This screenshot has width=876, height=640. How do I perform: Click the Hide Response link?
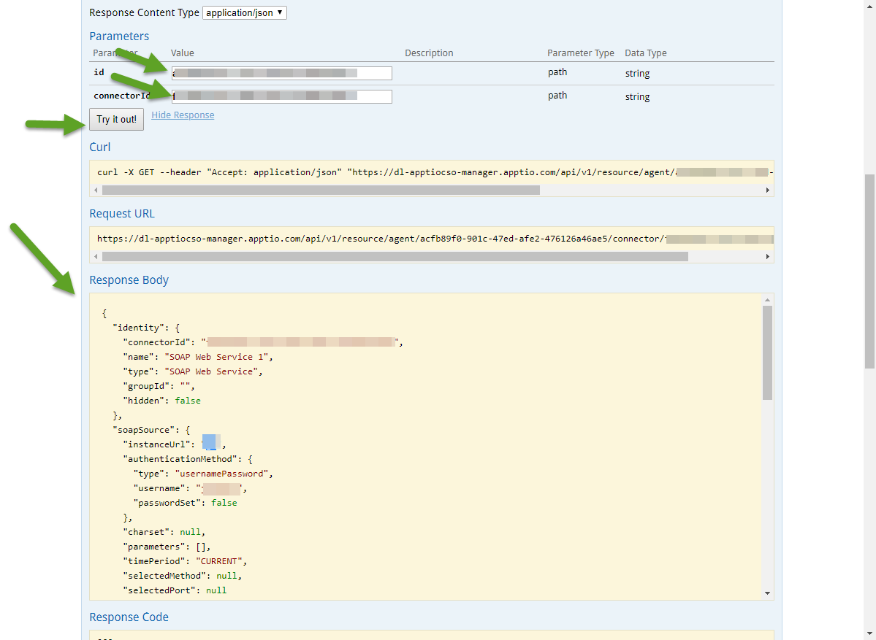pos(183,115)
